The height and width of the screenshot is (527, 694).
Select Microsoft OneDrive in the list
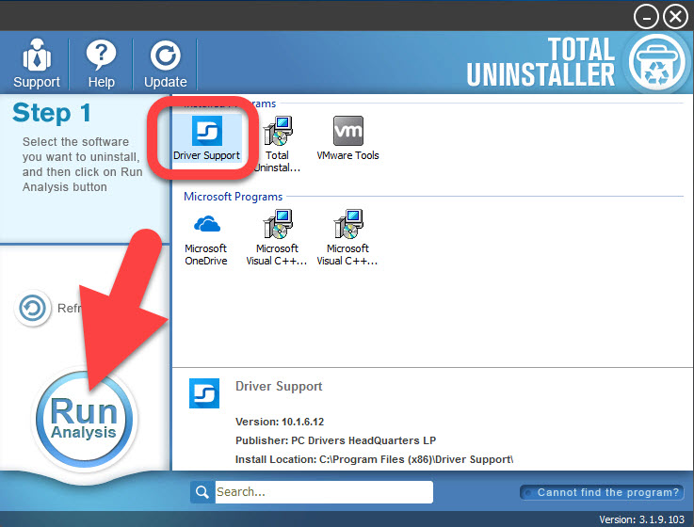[x=206, y=239]
